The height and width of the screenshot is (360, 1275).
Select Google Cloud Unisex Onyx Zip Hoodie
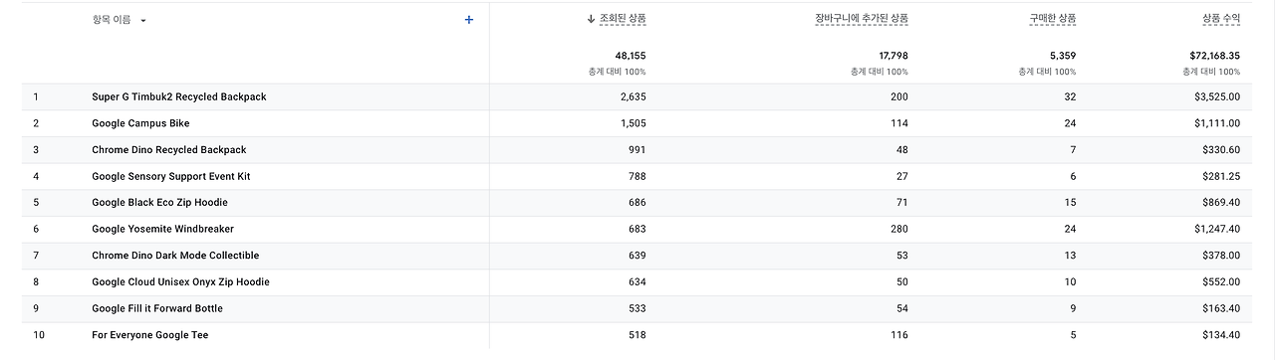coord(180,282)
